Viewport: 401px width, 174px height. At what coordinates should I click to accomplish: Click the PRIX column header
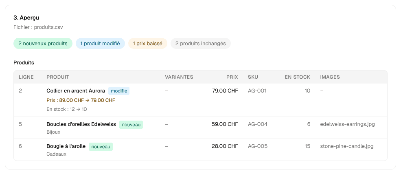(x=232, y=77)
